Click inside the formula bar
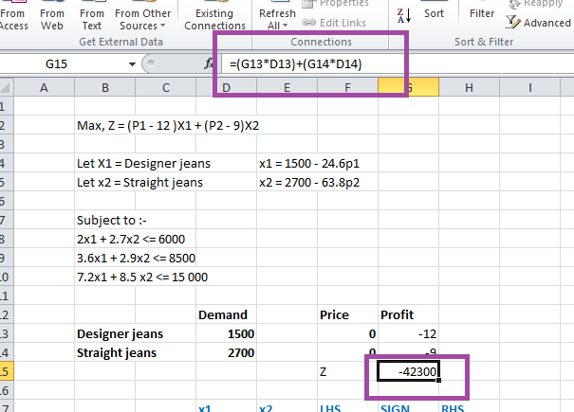 click(398, 64)
